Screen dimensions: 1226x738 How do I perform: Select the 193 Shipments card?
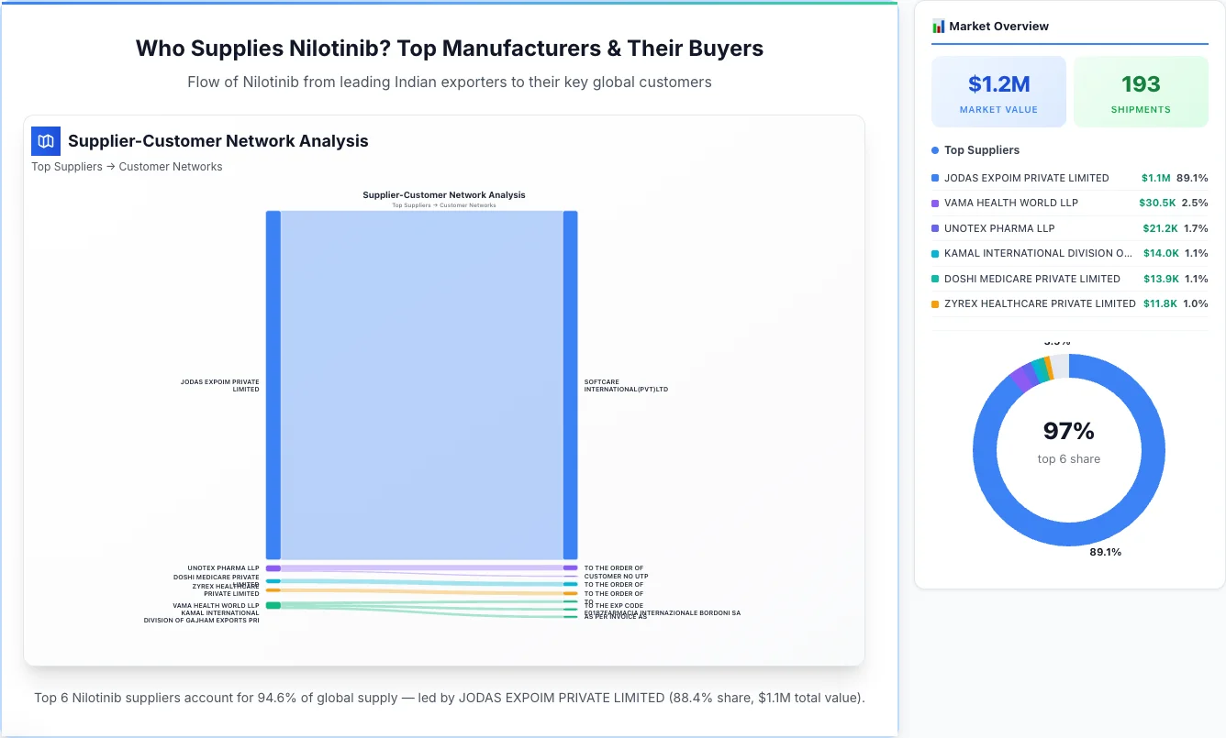1141,91
